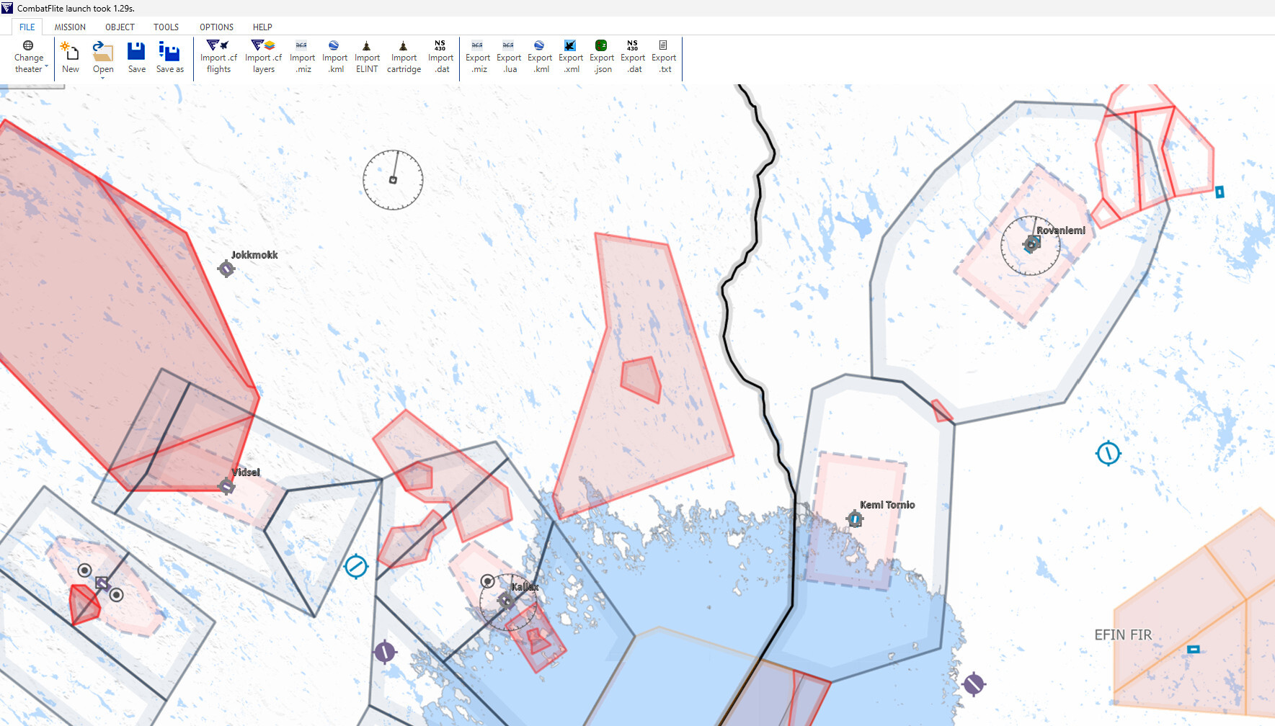Export mission to .miz
This screenshot has width=1275, height=726.
click(478, 57)
